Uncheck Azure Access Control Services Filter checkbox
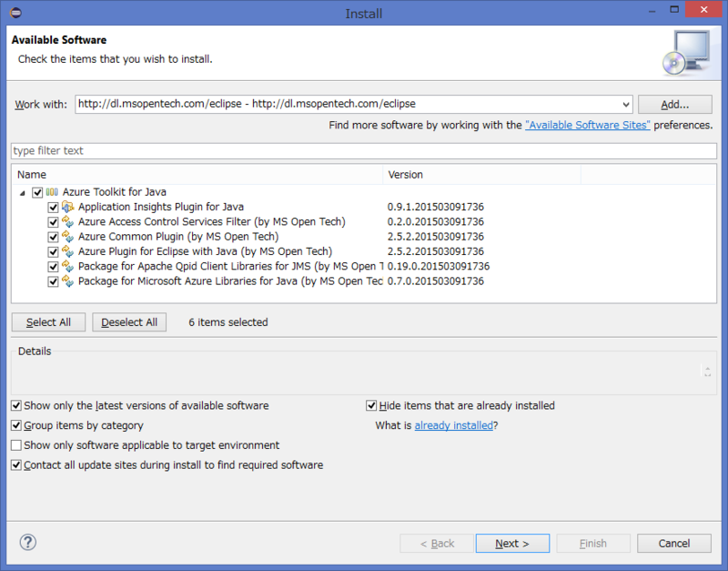The image size is (728, 571). point(53,222)
